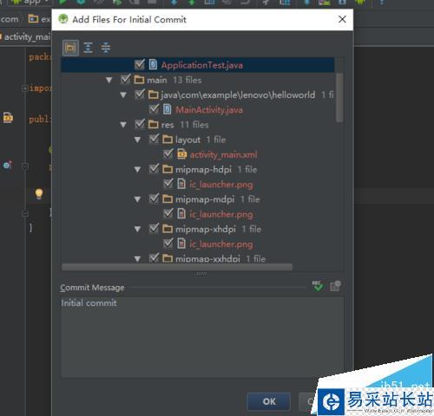
Task: Uncheck the main folder checkbox
Action: click(125, 79)
